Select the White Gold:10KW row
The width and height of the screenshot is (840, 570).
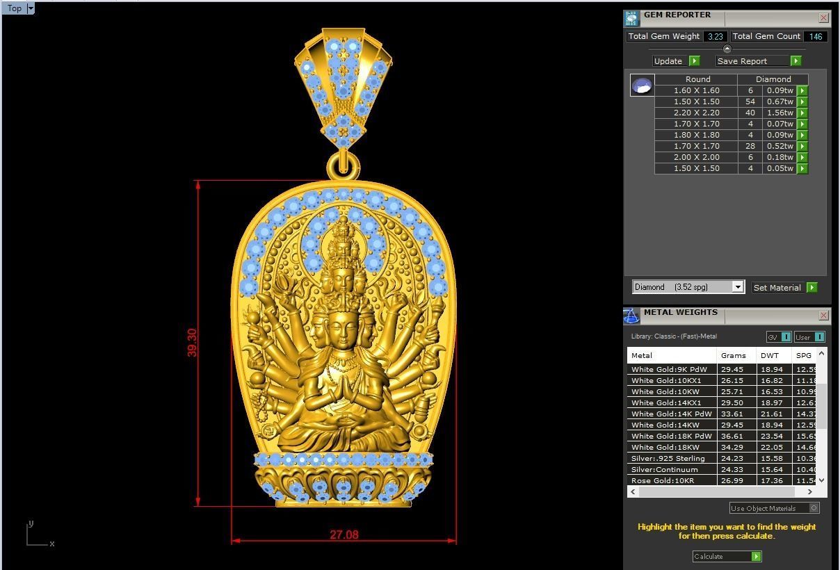(x=722, y=391)
